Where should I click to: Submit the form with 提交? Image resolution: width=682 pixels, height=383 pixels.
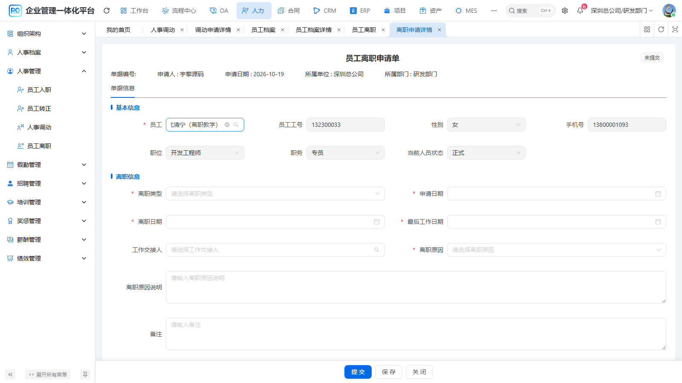(358, 372)
